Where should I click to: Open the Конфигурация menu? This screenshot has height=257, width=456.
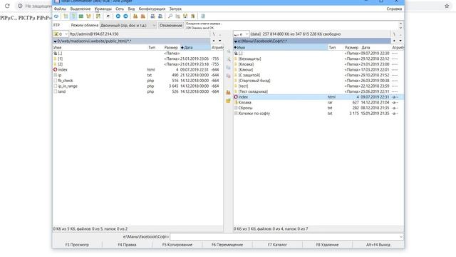pyautogui.click(x=152, y=9)
